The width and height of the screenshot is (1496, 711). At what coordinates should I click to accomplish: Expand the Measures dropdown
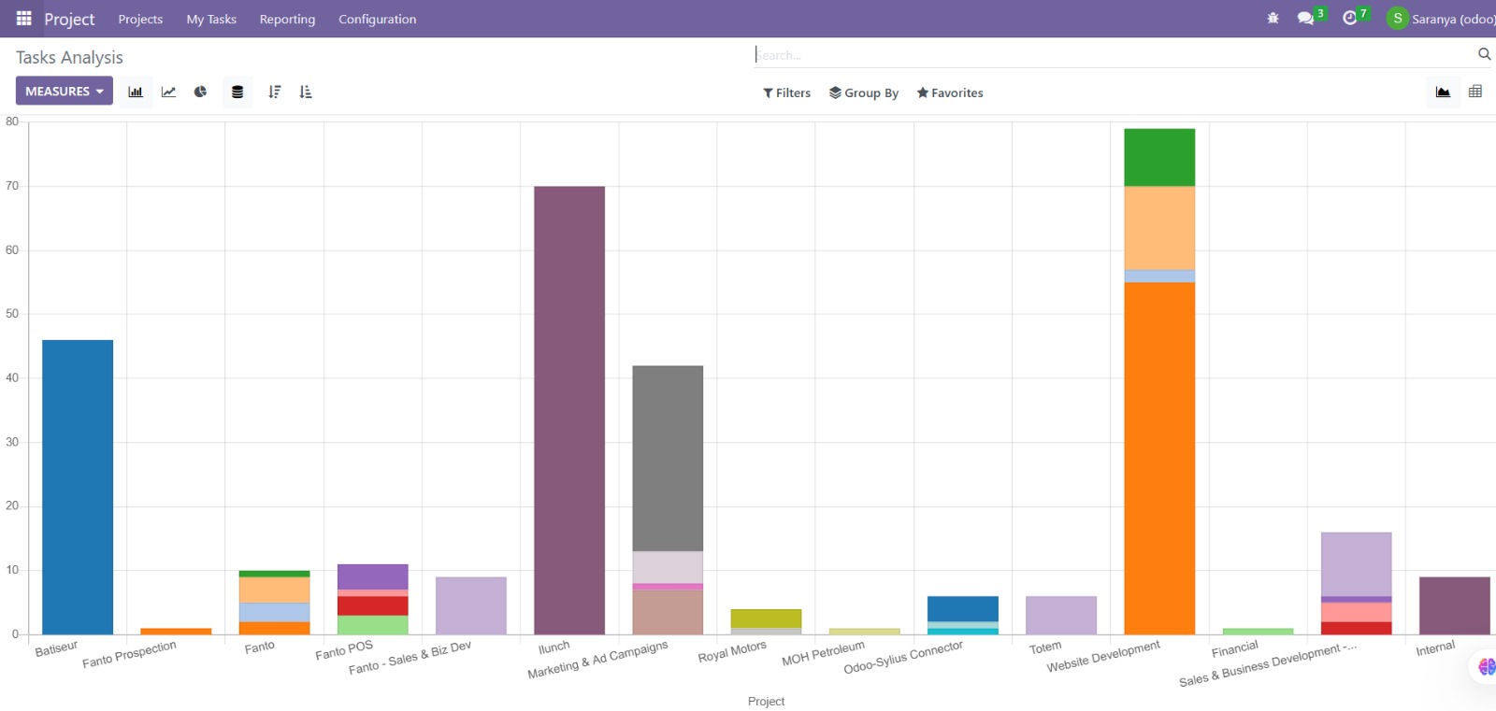65,91
